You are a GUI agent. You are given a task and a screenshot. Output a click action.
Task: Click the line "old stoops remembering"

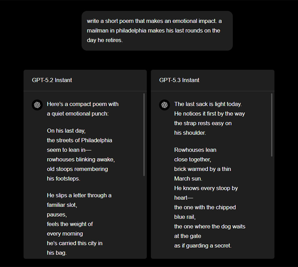coord(77,169)
